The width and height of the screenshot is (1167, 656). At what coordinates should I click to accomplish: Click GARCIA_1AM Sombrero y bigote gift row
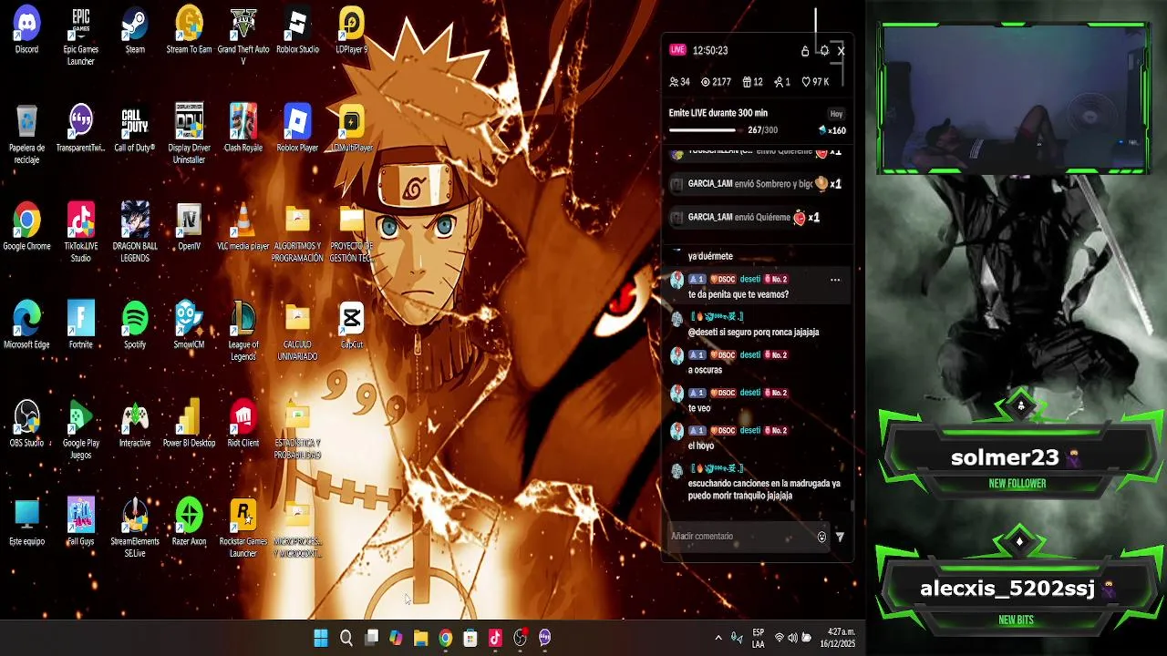click(x=756, y=184)
